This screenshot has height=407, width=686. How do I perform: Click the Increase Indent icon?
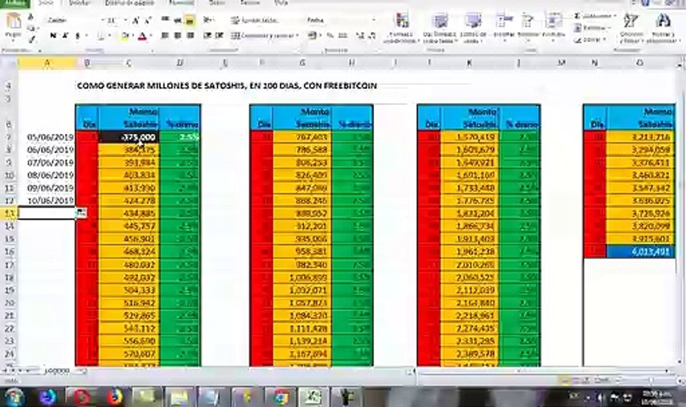(x=218, y=35)
